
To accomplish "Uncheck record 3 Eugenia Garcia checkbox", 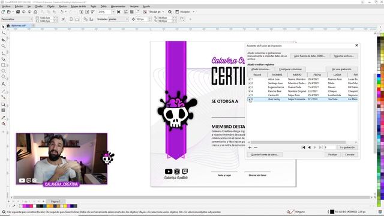I will (x=250, y=87).
